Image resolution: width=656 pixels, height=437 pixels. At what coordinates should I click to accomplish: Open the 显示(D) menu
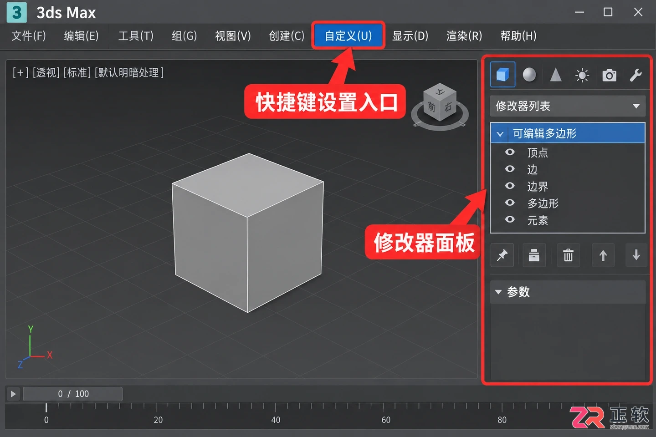click(410, 36)
